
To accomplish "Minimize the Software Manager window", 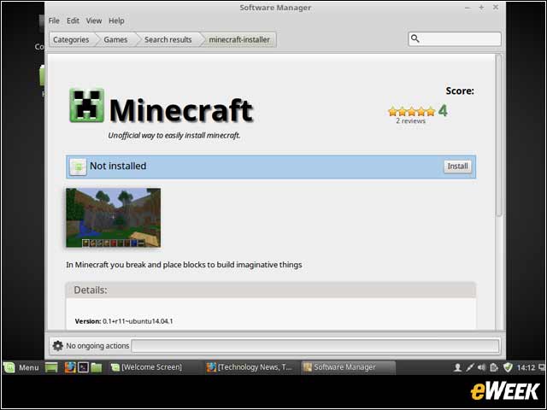I will click(x=468, y=8).
